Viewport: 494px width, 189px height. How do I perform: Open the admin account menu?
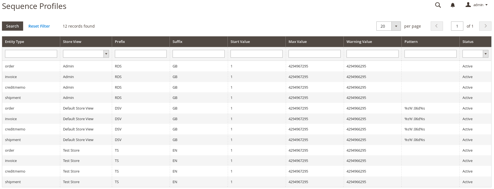point(476,5)
